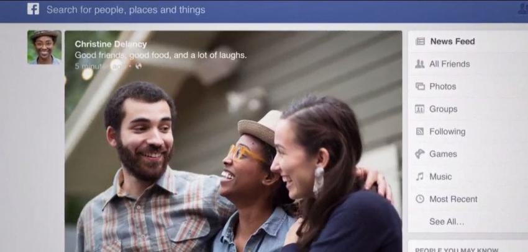Click the Facebook logo icon
528x252 pixels.
(x=33, y=9)
